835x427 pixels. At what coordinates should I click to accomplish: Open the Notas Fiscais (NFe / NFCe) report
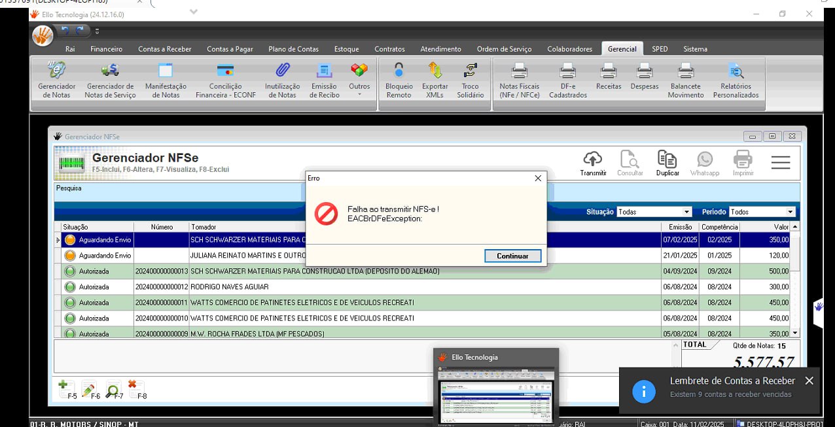click(x=520, y=80)
